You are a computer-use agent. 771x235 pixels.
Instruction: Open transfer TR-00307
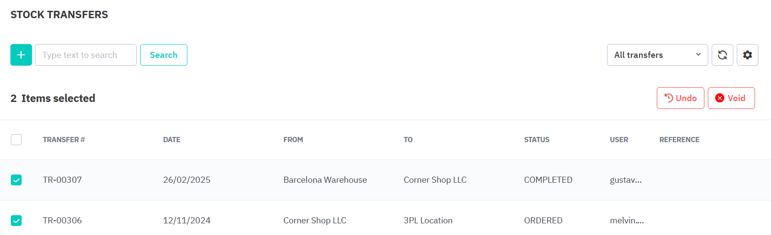(x=62, y=180)
